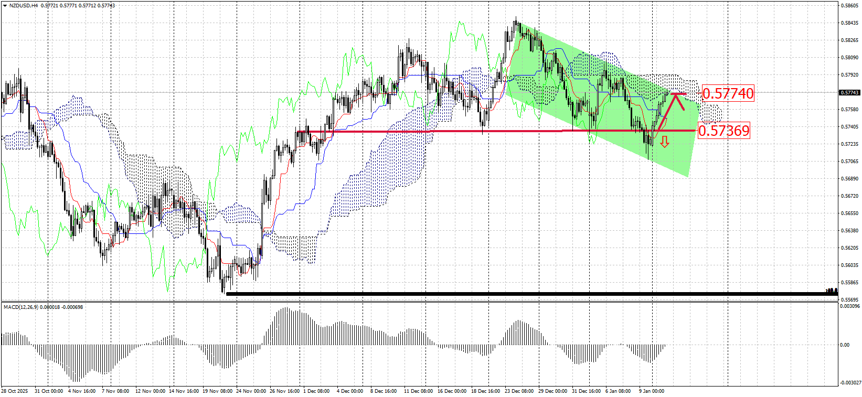
Task: Click the red 0.57740 price level label
Action: (728, 93)
